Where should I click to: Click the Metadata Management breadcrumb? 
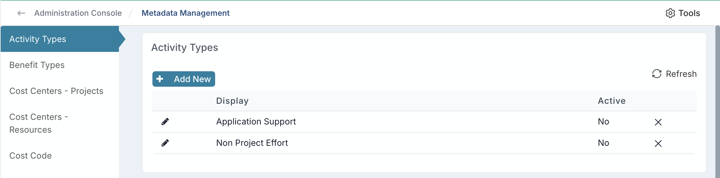tap(186, 13)
